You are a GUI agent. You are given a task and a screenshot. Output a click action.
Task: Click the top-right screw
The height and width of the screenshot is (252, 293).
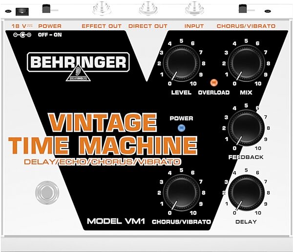pyautogui.click(x=268, y=11)
